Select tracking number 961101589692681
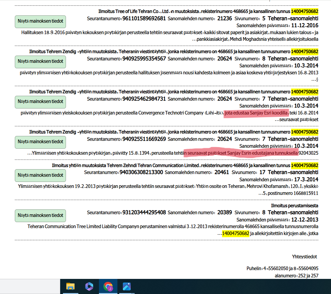The height and width of the screenshot is (294, 331). 144,18
